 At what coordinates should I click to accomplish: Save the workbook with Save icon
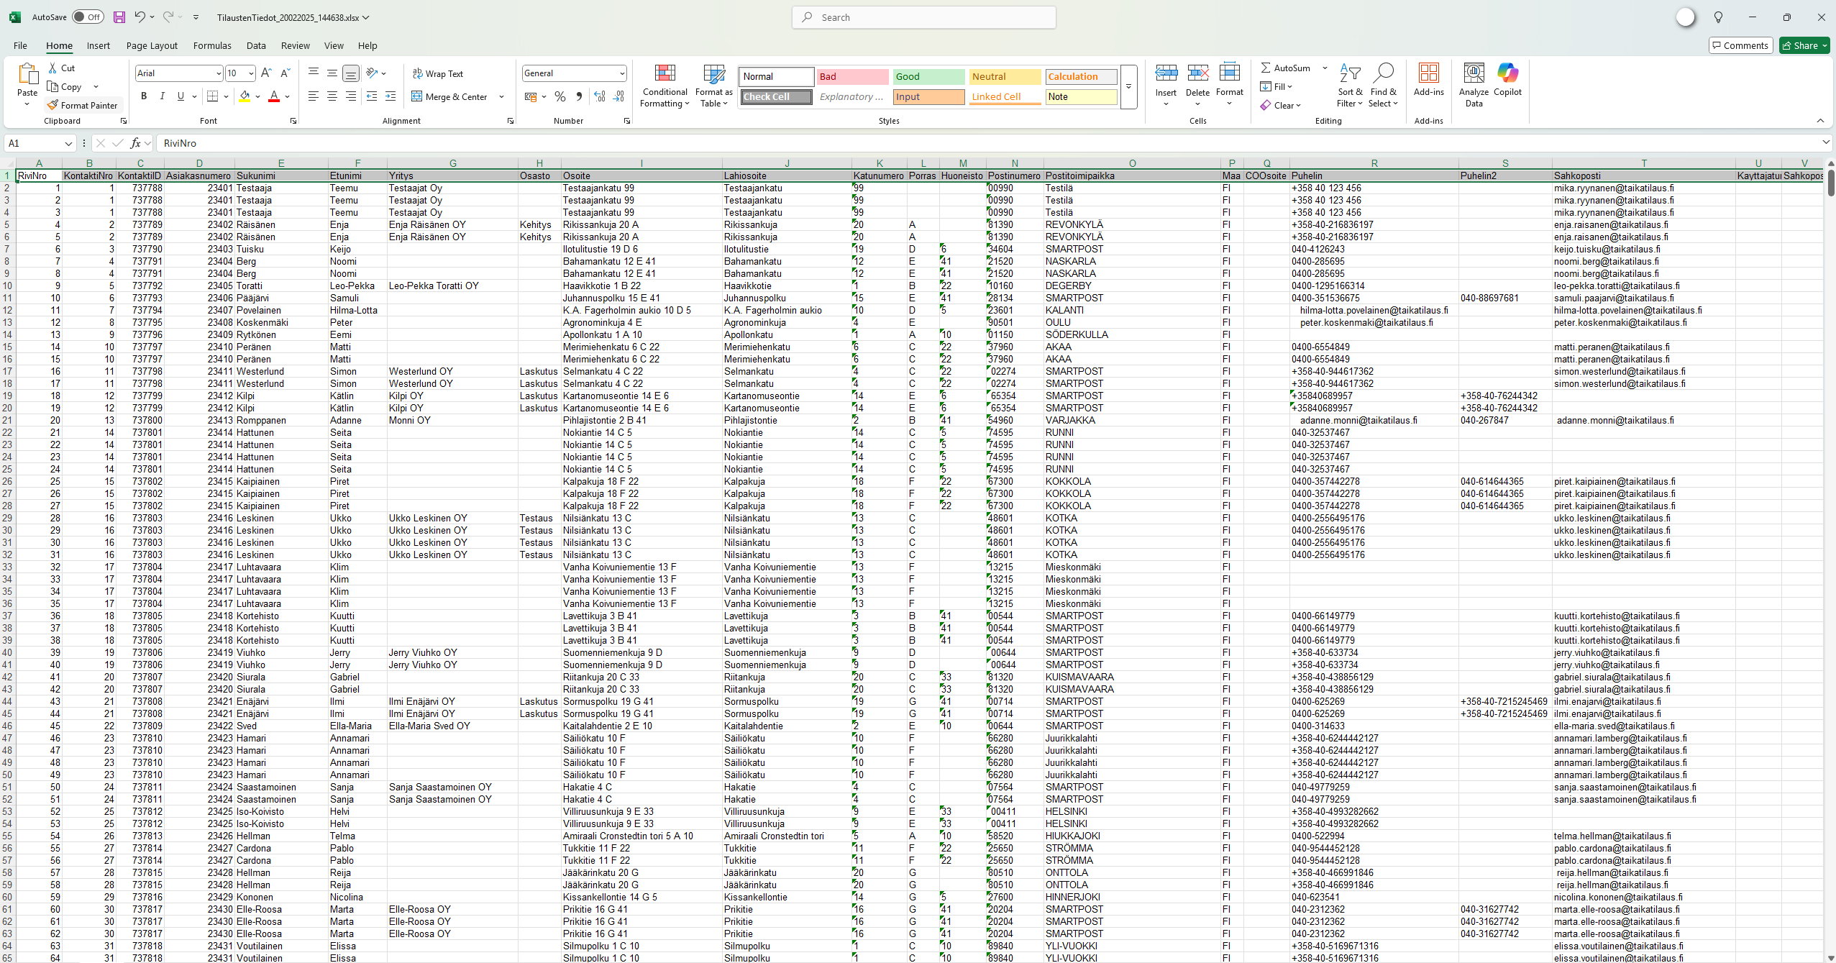(x=119, y=17)
